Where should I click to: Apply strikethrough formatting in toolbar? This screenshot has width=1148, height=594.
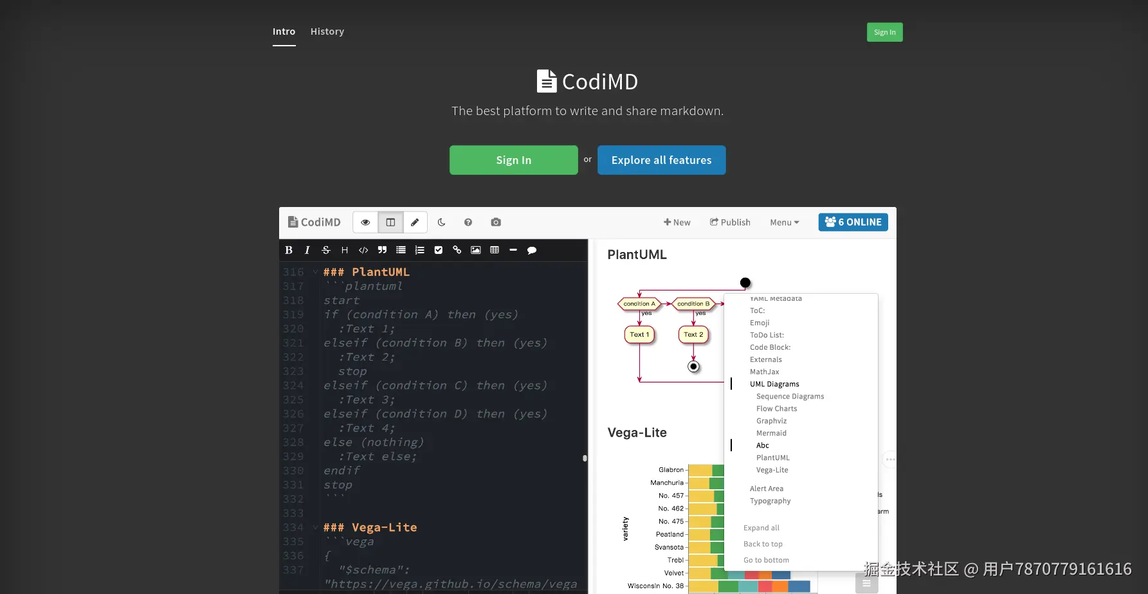(326, 250)
